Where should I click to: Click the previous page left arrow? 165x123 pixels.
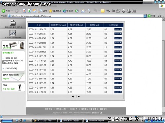[x=73, y=96]
